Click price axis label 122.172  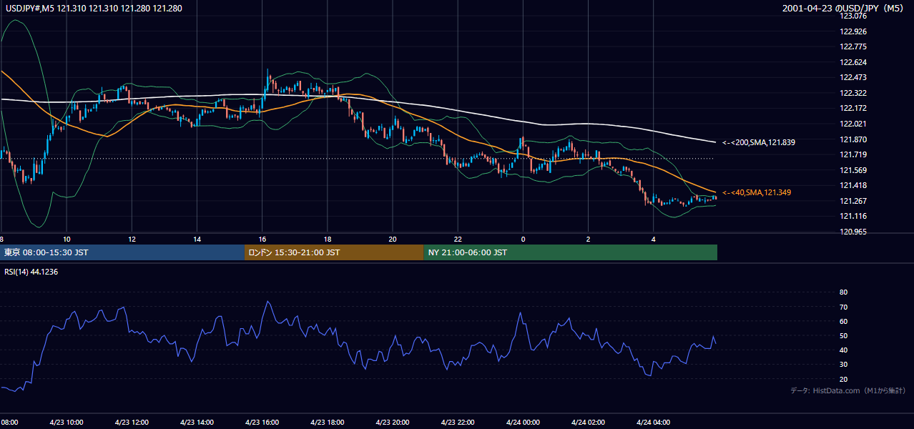854,108
